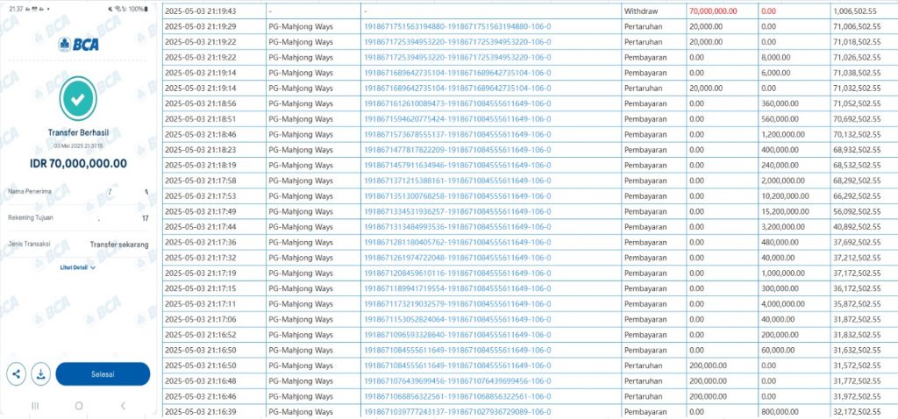Click the Transfer sekarang value
This screenshot has height=419, width=898.
click(x=119, y=245)
